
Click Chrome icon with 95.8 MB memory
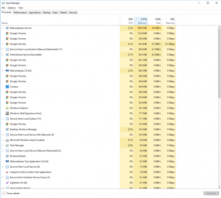pyautogui.click(x=7, y=39)
